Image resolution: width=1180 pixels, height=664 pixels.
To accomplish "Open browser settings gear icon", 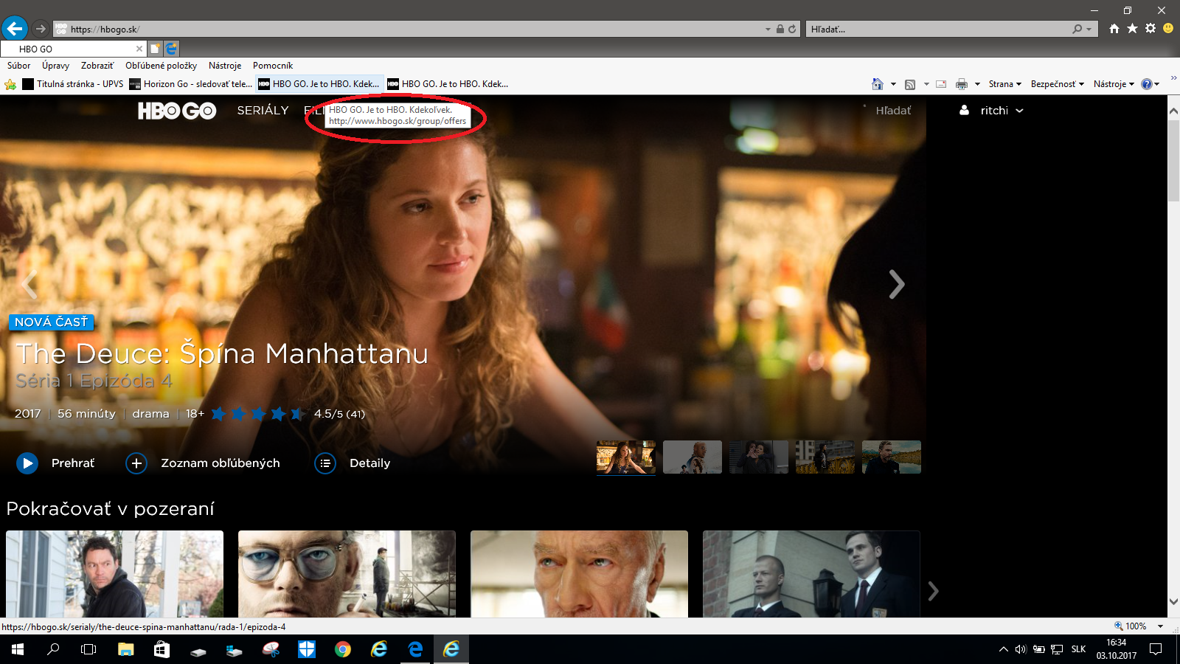I will [x=1150, y=29].
